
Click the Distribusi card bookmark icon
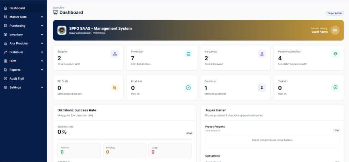tap(262, 87)
